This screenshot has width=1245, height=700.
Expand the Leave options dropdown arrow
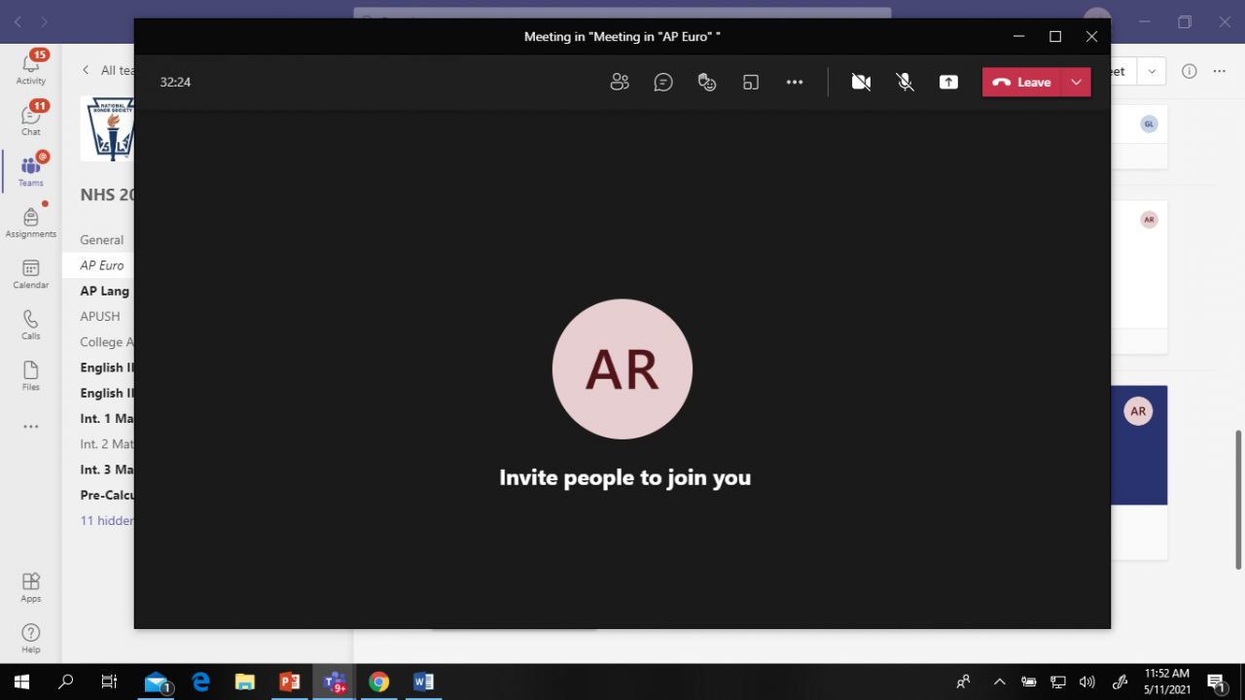1076,83
